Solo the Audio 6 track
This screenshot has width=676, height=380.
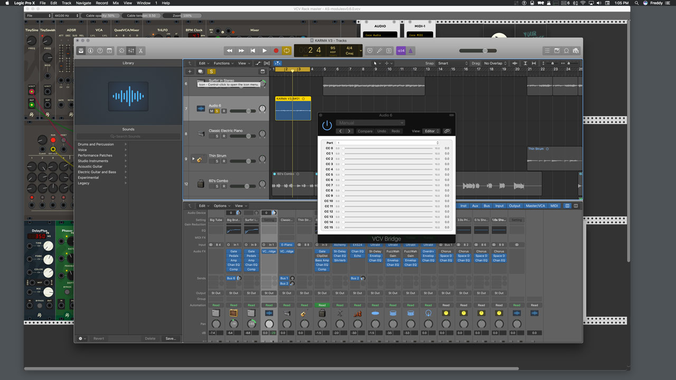click(217, 111)
